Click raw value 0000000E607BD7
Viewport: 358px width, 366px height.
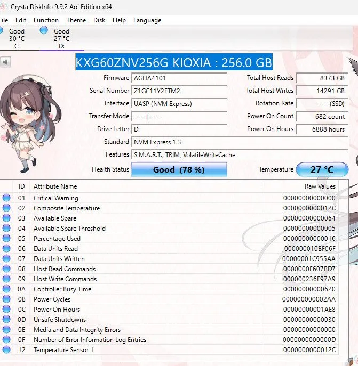pos(309,269)
